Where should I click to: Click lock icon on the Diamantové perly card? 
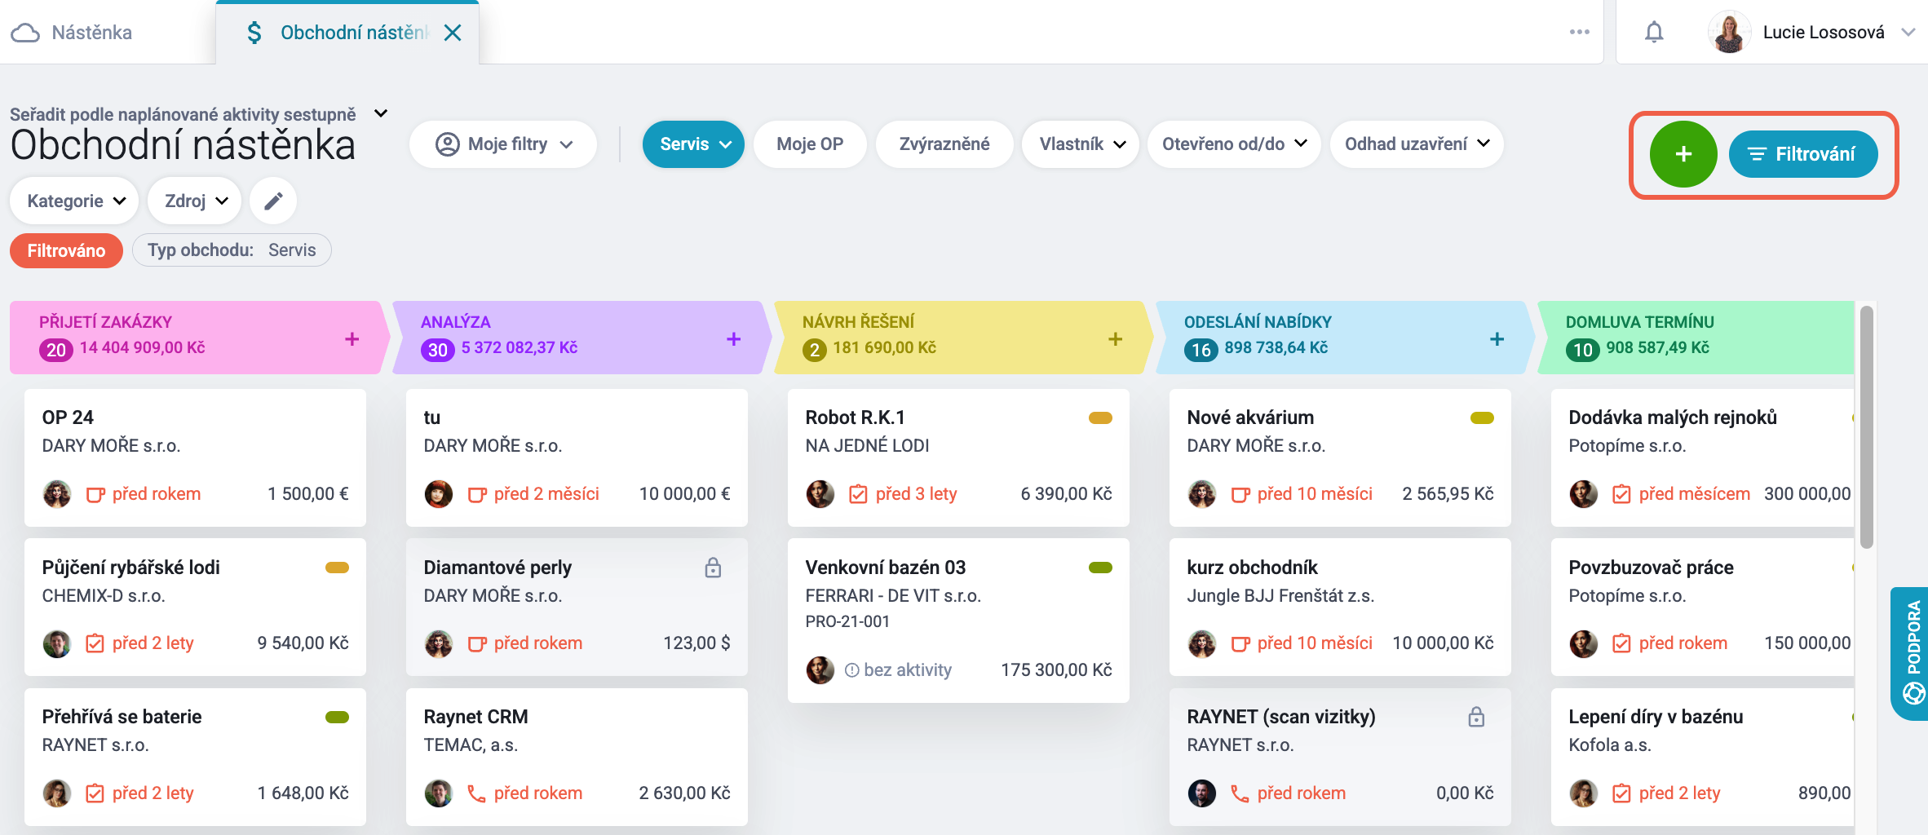713,568
